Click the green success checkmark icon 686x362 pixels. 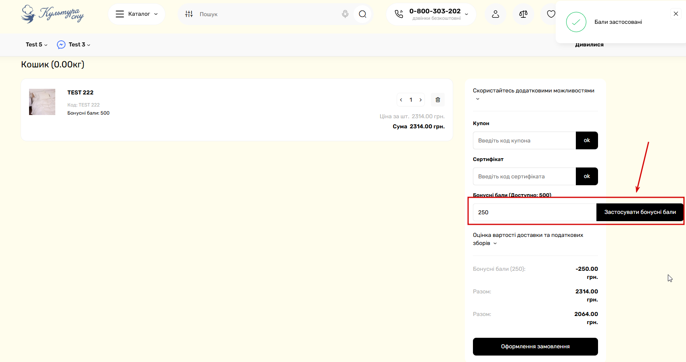[576, 22]
